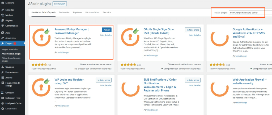Click the Web Application Firewall plugin logo
Screen dimensions: 272x115
pos(219,89)
